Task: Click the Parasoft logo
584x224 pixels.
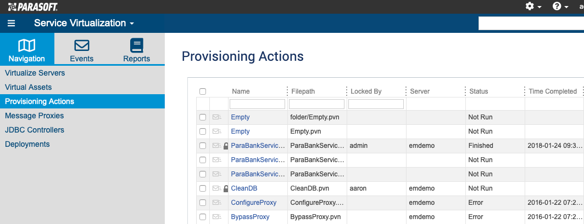Action: [33, 7]
